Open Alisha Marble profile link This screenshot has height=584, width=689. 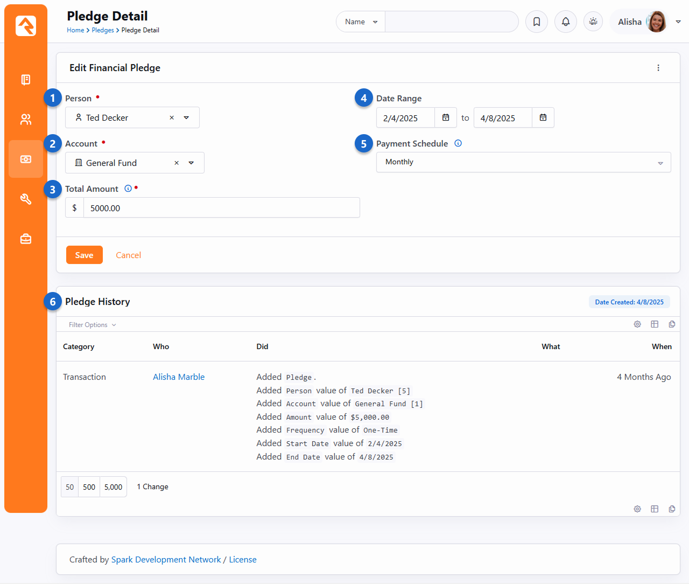[179, 377]
